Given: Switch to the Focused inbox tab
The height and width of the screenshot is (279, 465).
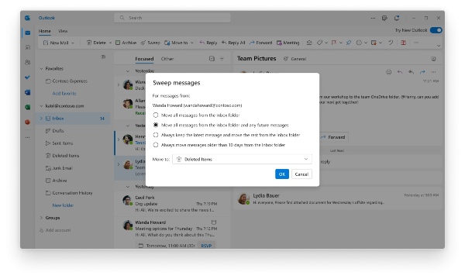Looking at the screenshot, I should point(144,59).
